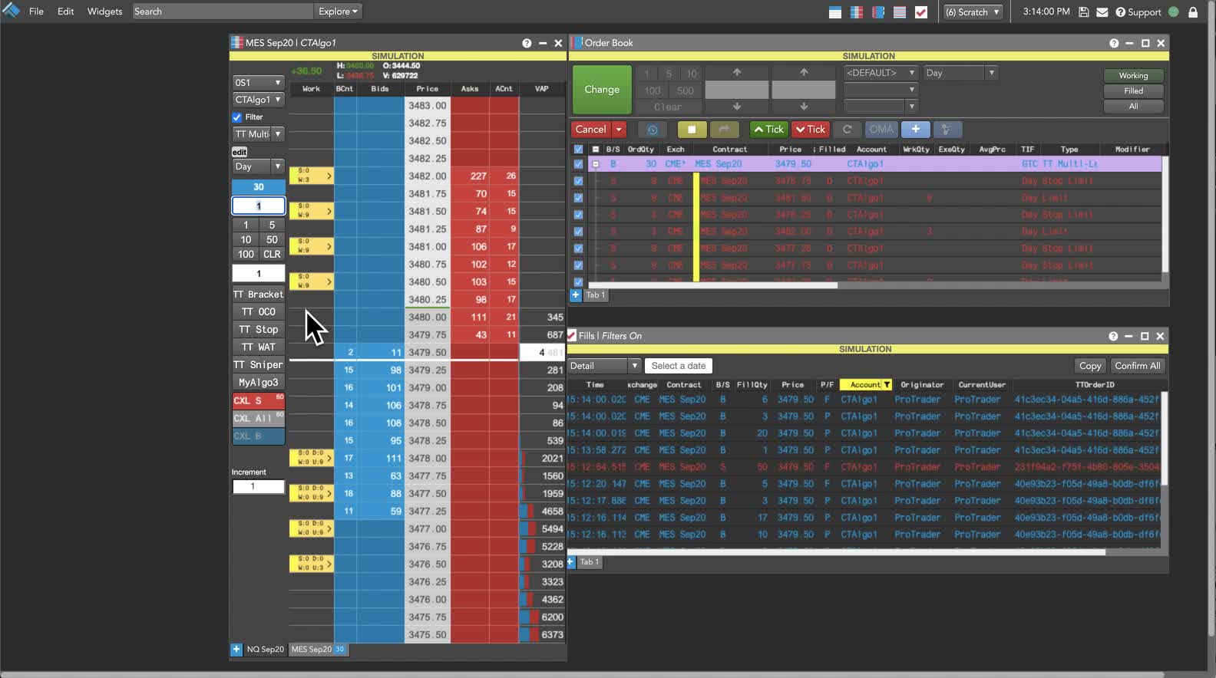Open the blue notebook-style widget shortcut icon
The height and width of the screenshot is (678, 1216).
coord(878,12)
